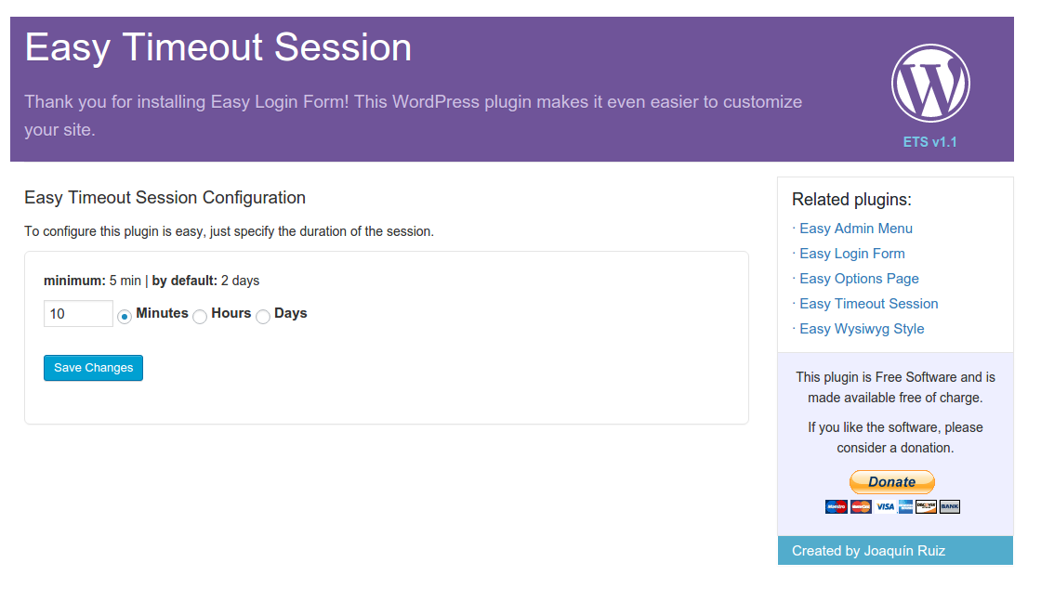Screen dimensions: 1041x615
Task: Open the Easy Login Form link
Action: [851, 254]
